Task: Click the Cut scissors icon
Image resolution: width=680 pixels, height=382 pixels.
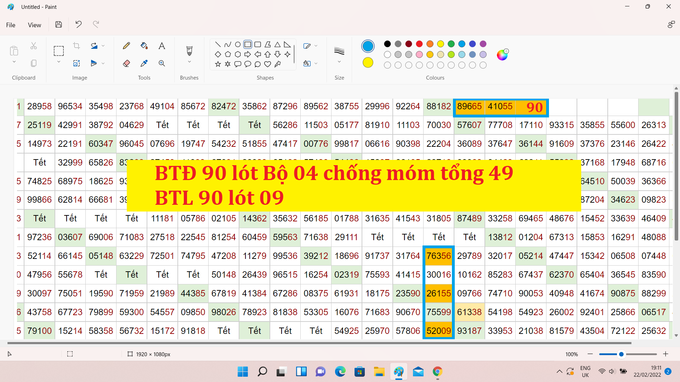Action: pyautogui.click(x=34, y=46)
